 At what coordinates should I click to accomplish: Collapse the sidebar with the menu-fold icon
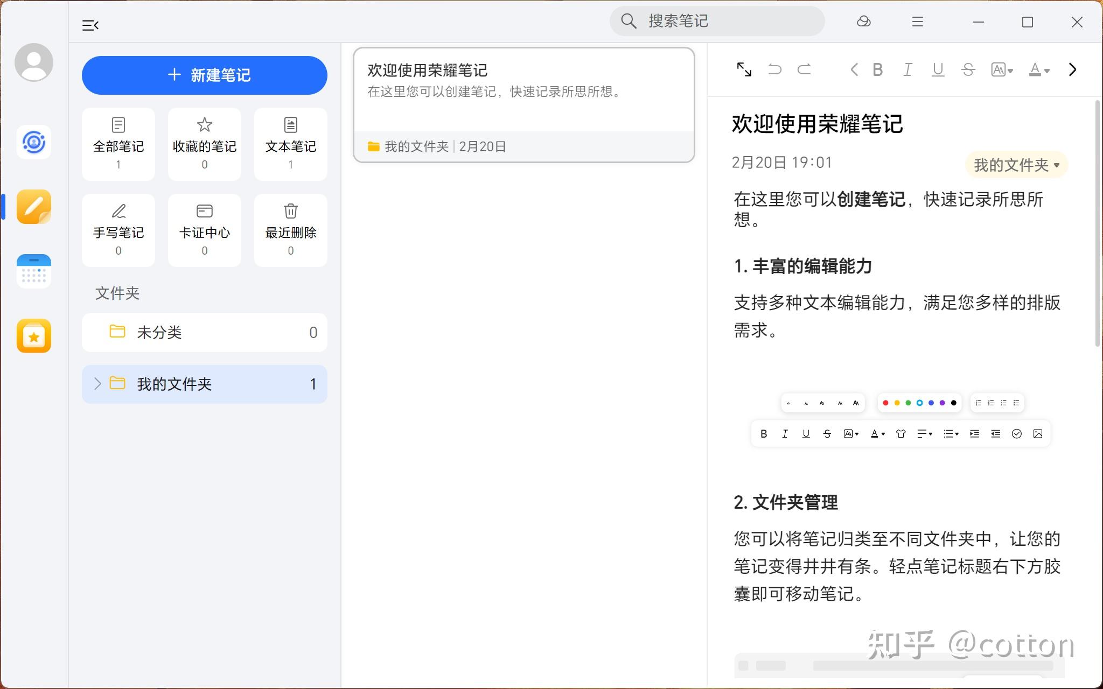coord(90,25)
